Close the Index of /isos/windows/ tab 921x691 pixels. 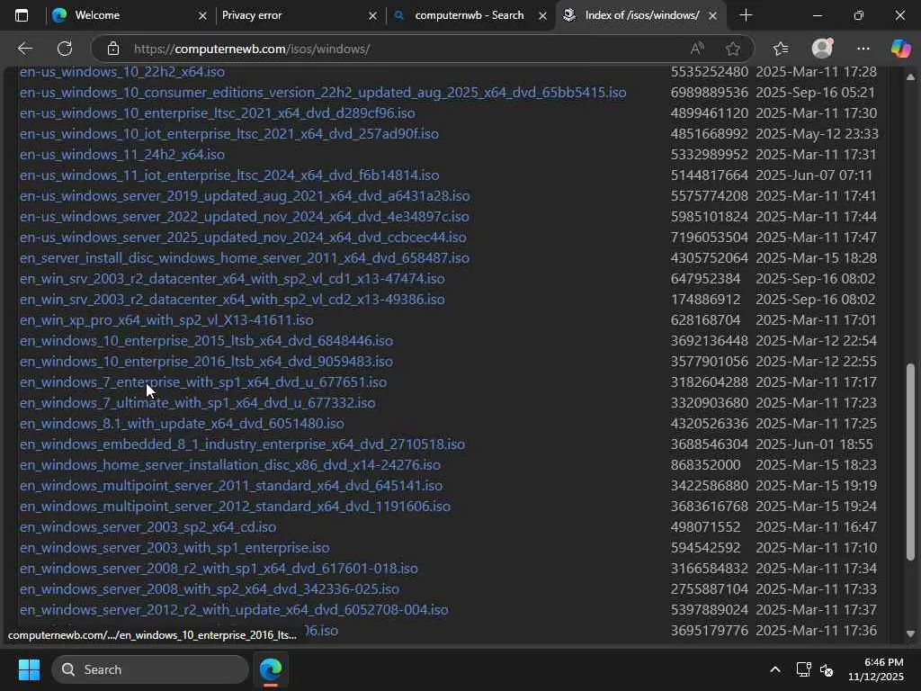[712, 16]
